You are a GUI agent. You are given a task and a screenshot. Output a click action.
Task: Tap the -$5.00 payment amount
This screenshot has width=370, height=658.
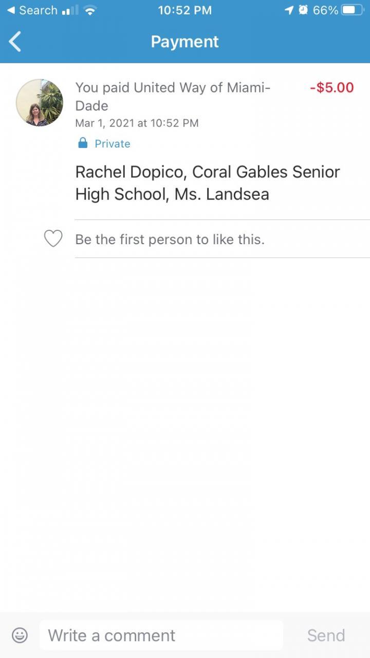[x=332, y=87]
